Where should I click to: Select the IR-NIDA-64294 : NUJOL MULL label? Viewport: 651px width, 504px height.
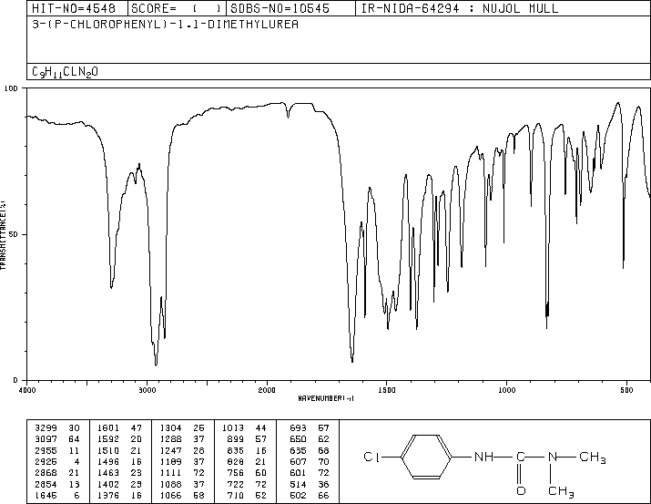(460, 8)
